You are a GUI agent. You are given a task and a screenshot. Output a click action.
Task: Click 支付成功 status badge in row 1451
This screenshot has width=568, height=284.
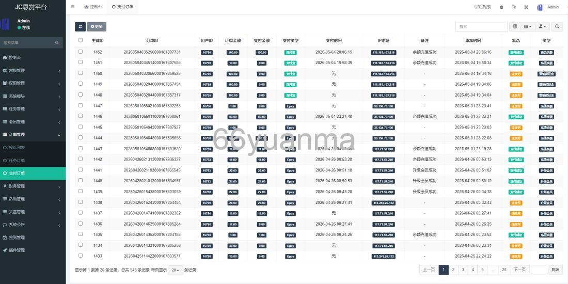[516, 63]
